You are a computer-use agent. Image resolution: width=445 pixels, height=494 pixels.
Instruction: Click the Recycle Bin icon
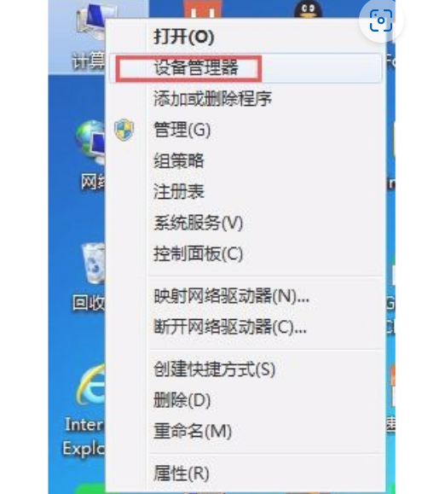[91, 277]
